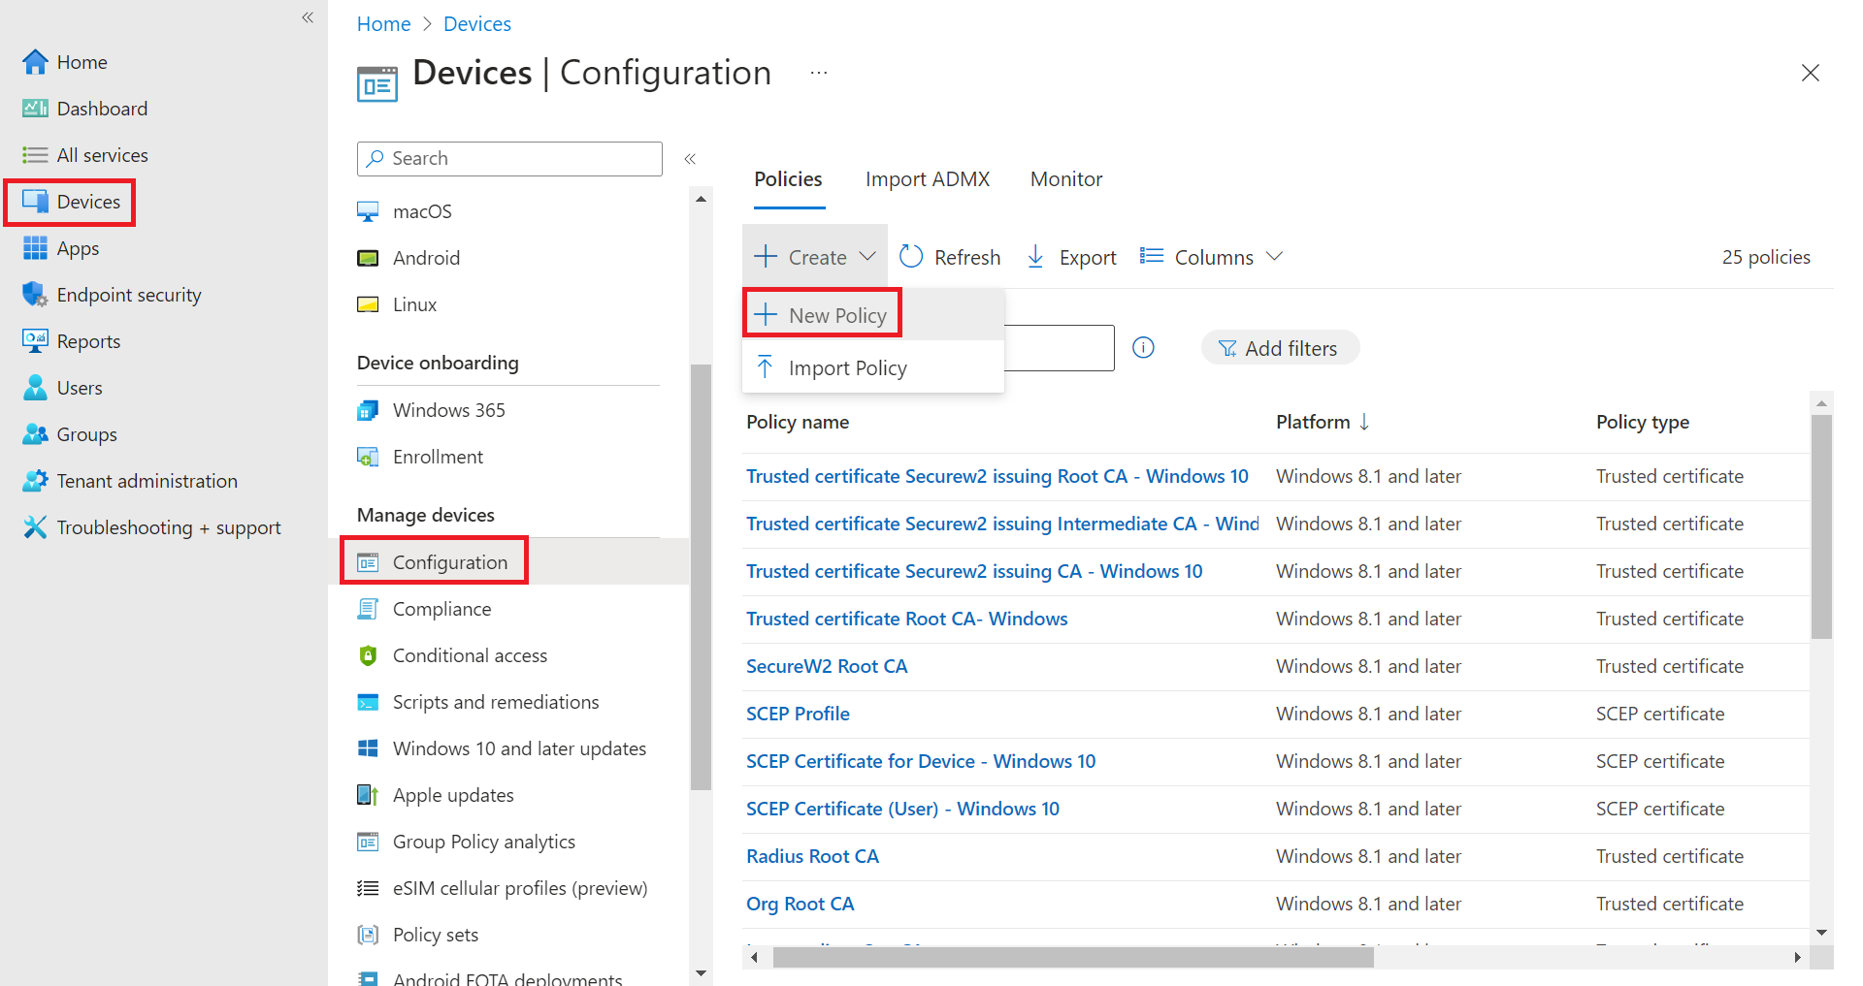Open SCEP Certificate for Device - Windows 10
This screenshot has width=1863, height=986.
pos(921,761)
